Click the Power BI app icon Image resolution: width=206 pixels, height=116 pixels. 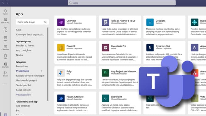tap(61, 48)
